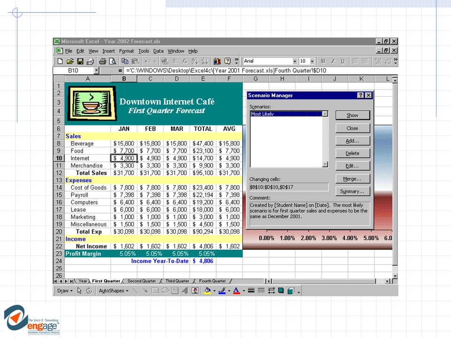Open the Data menu
Viewport: 451px width, 338px height.
158,51
